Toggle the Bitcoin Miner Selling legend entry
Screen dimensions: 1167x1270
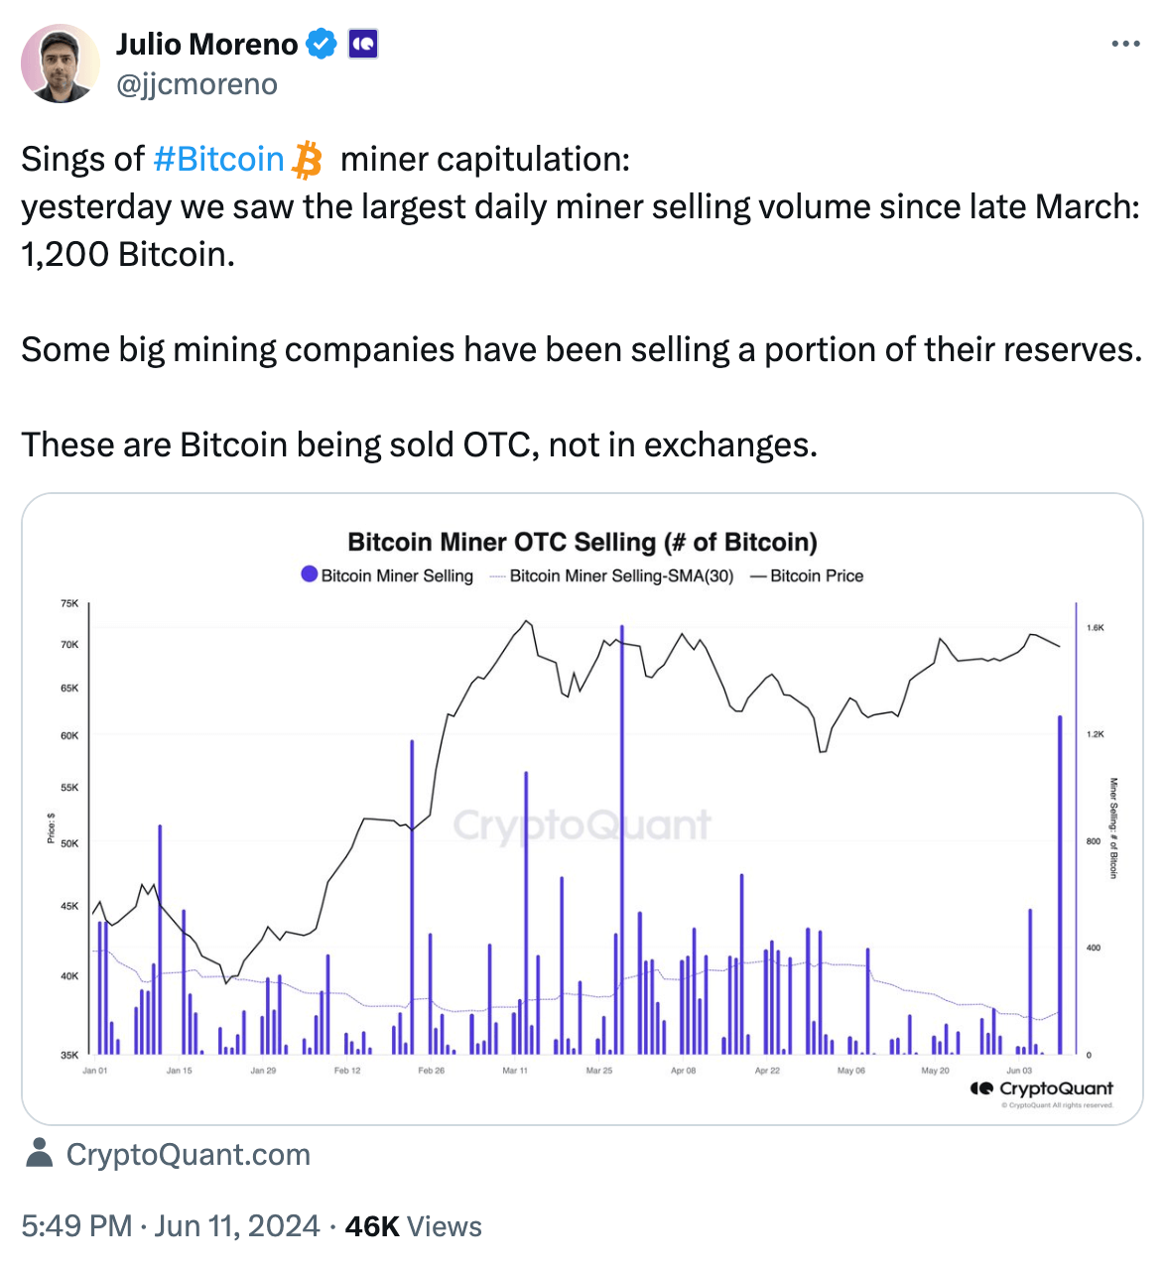pyautogui.click(x=397, y=575)
